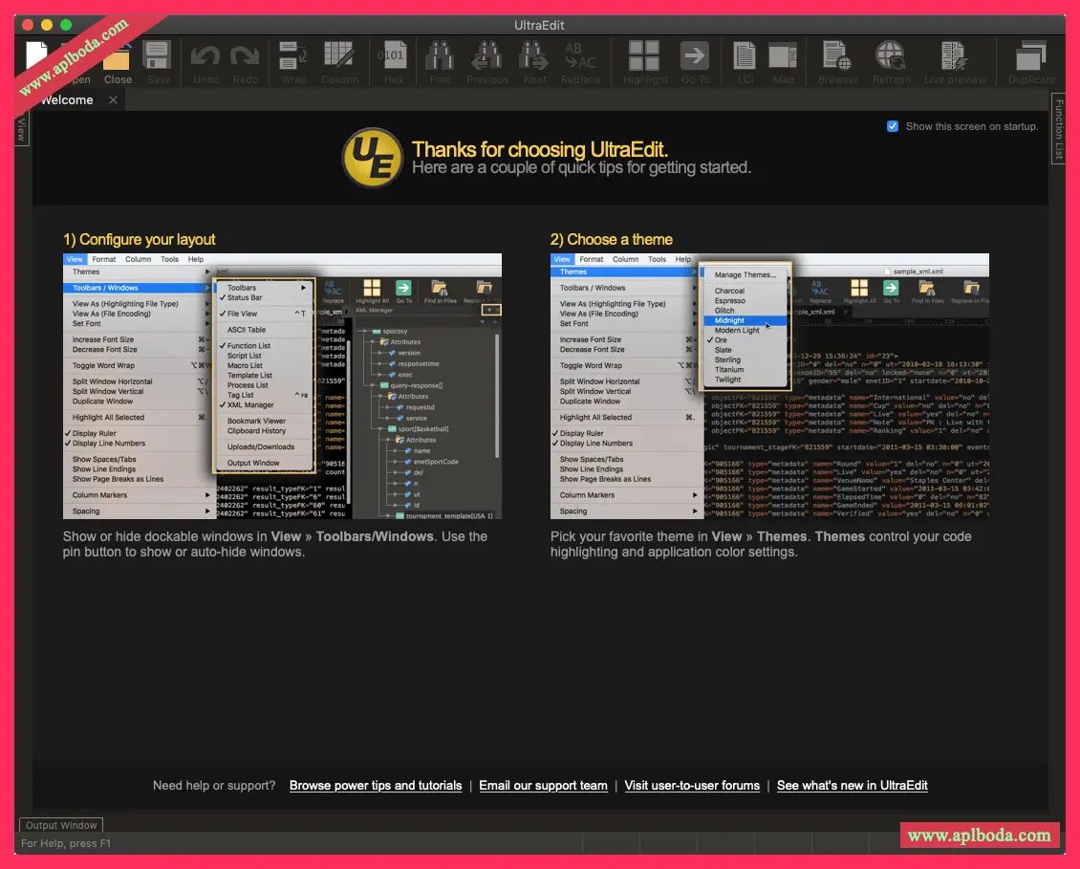Click the Duplicate toolbar icon

1031,62
